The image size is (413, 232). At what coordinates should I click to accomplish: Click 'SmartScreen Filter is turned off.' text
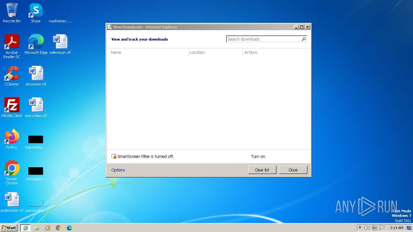point(146,157)
